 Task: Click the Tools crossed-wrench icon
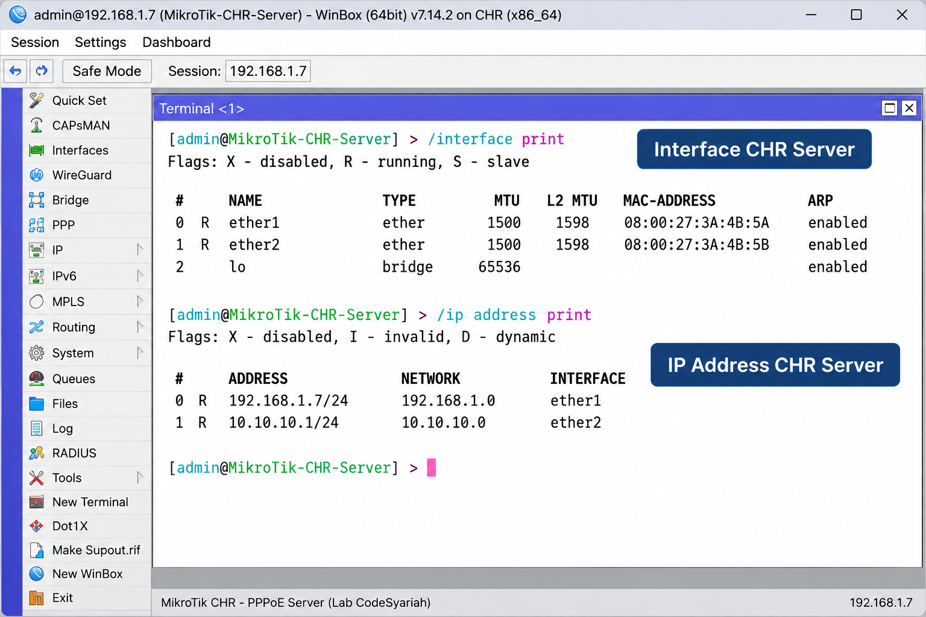[x=37, y=478]
